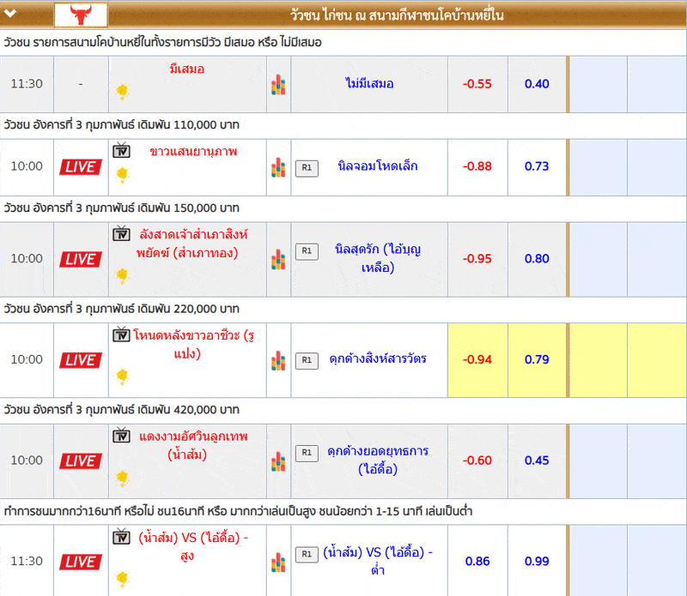The height and width of the screenshot is (596, 687).
Task: Choose the highlighted -0.94 odds
Action: point(477,359)
